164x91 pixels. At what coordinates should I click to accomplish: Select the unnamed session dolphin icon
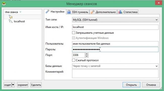coord(11,17)
